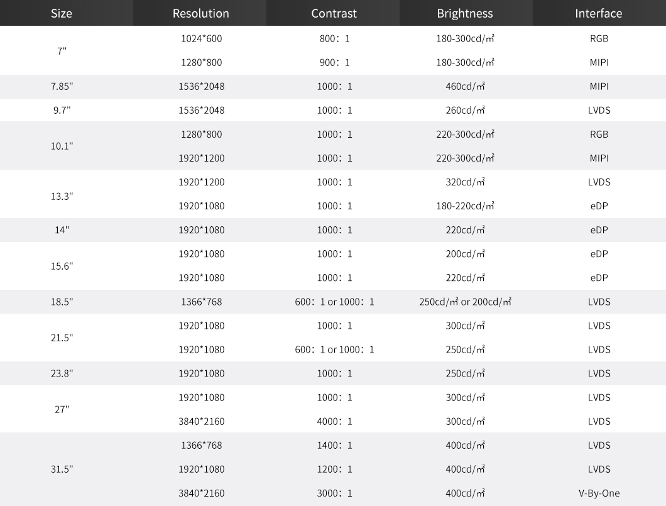Image resolution: width=666 pixels, height=506 pixels.
Task: Click the 31.5" size cell
Action: coord(62,469)
